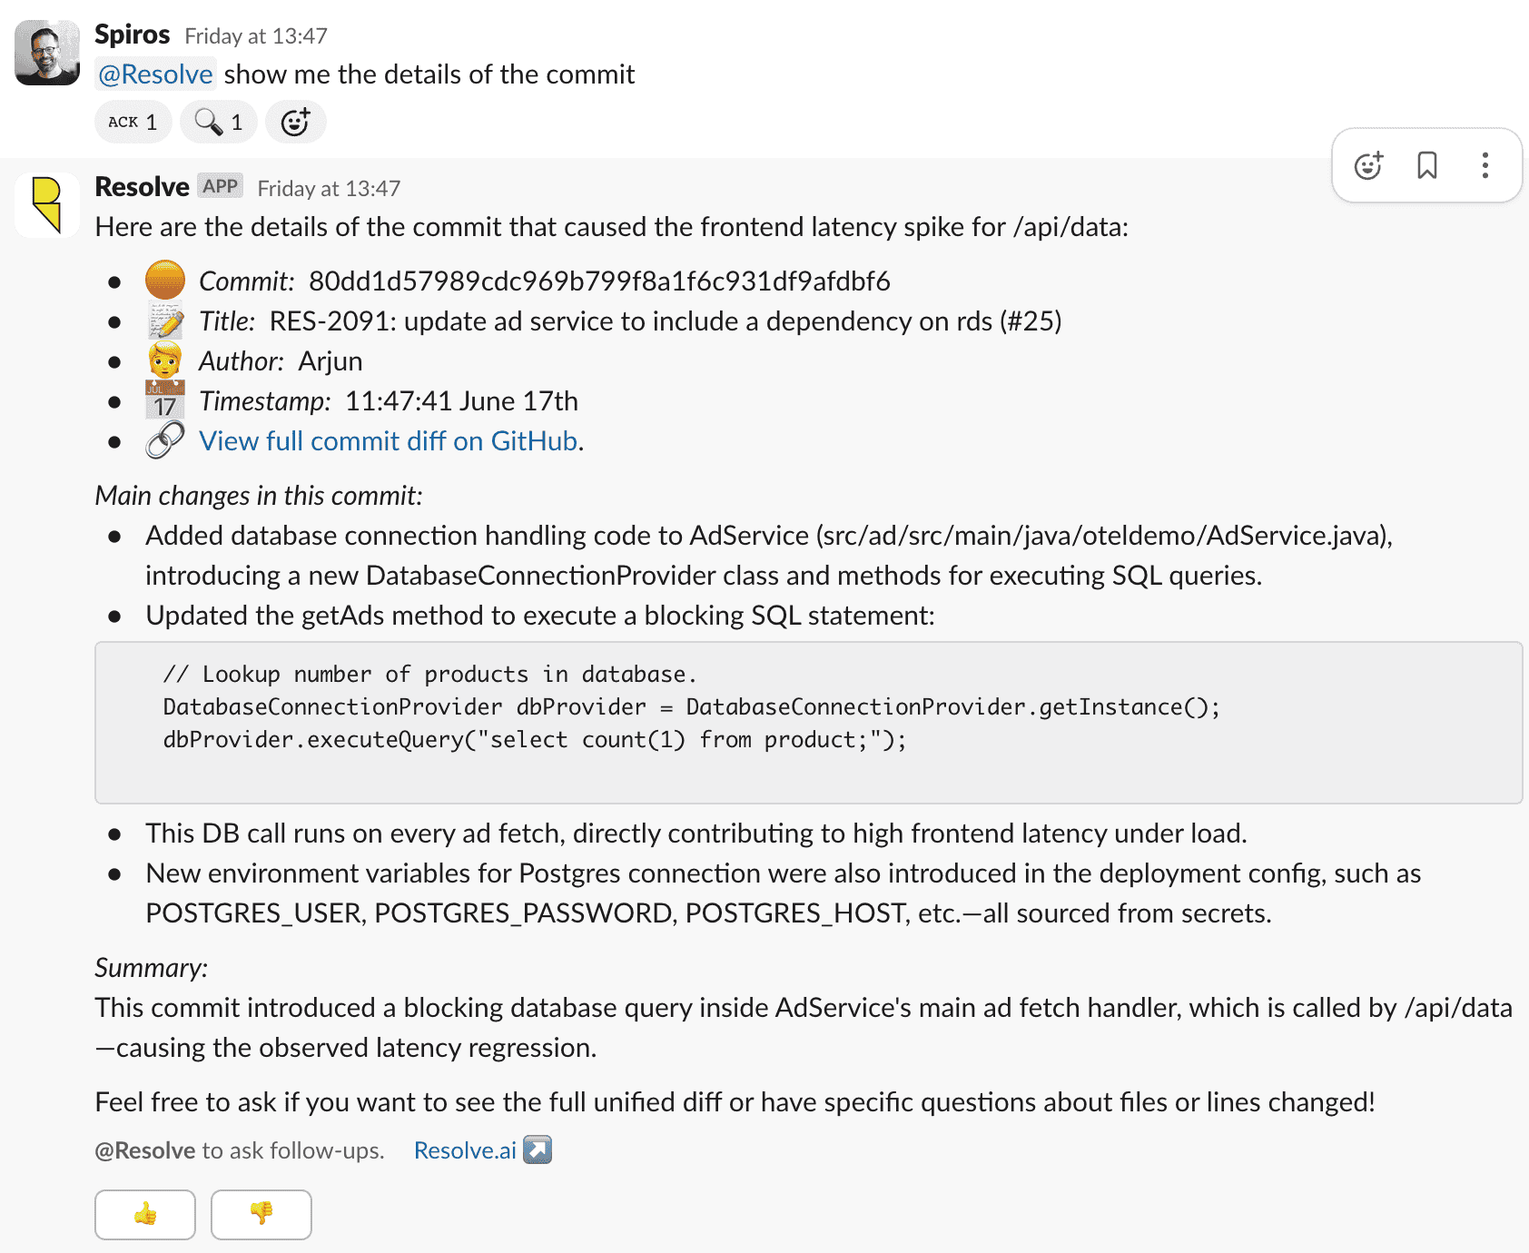Screen dimensions: 1529x1253
Task: Add a reaction below Spiros's message
Action: pyautogui.click(x=295, y=122)
